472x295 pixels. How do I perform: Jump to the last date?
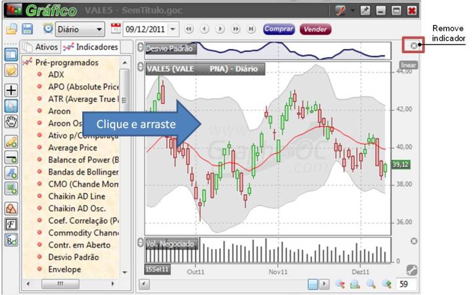click(x=251, y=29)
